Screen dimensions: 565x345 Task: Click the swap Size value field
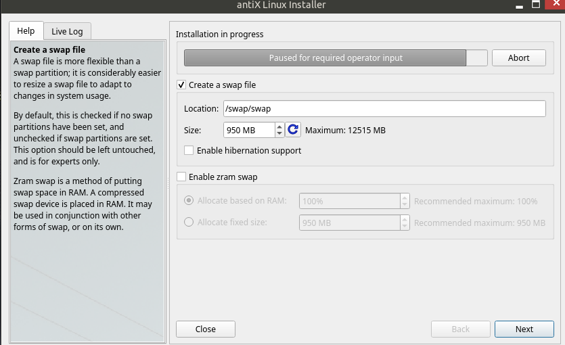tap(248, 130)
